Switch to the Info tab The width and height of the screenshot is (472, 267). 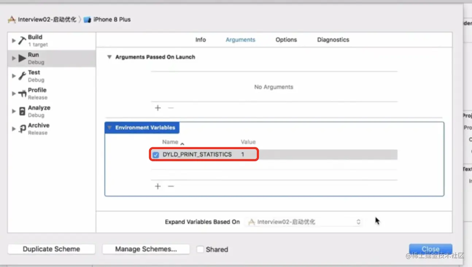200,40
